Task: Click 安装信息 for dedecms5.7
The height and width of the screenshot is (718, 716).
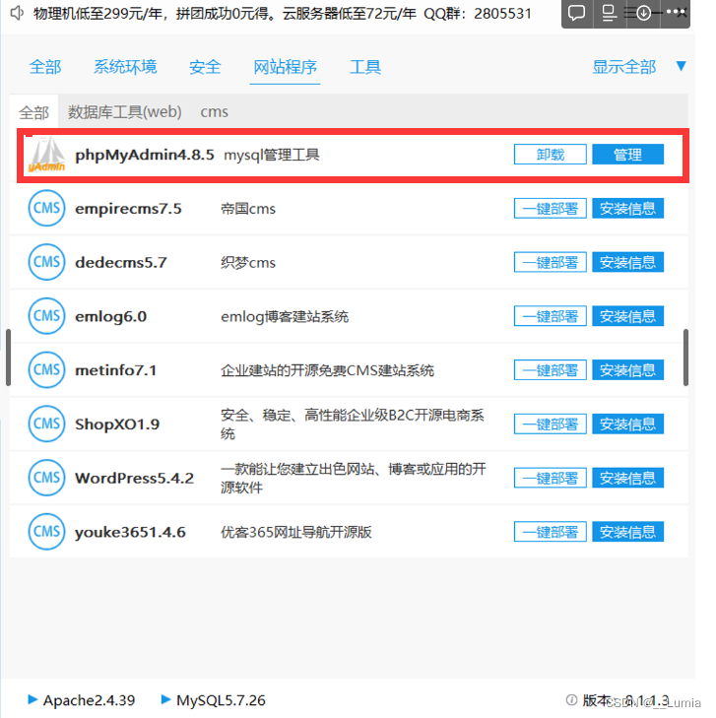Action: [627, 262]
